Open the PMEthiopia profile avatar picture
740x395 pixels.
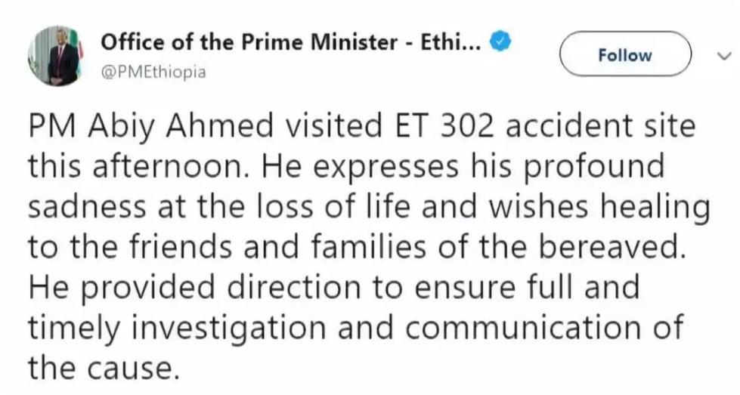pyautogui.click(x=56, y=55)
